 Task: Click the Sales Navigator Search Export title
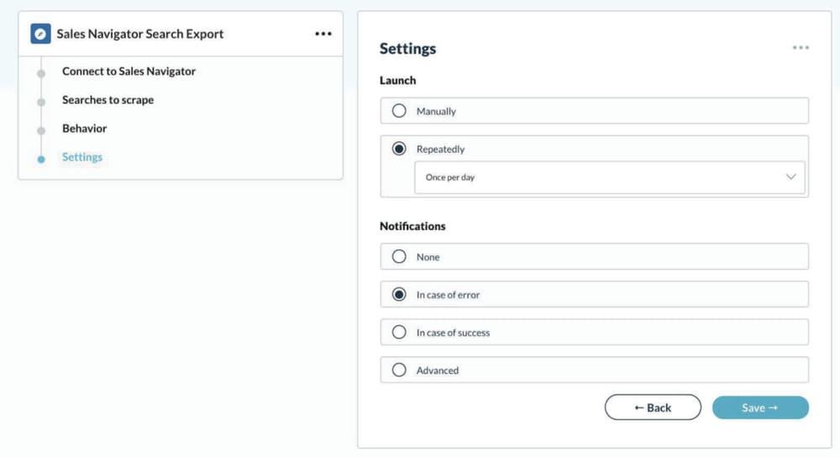(x=139, y=34)
